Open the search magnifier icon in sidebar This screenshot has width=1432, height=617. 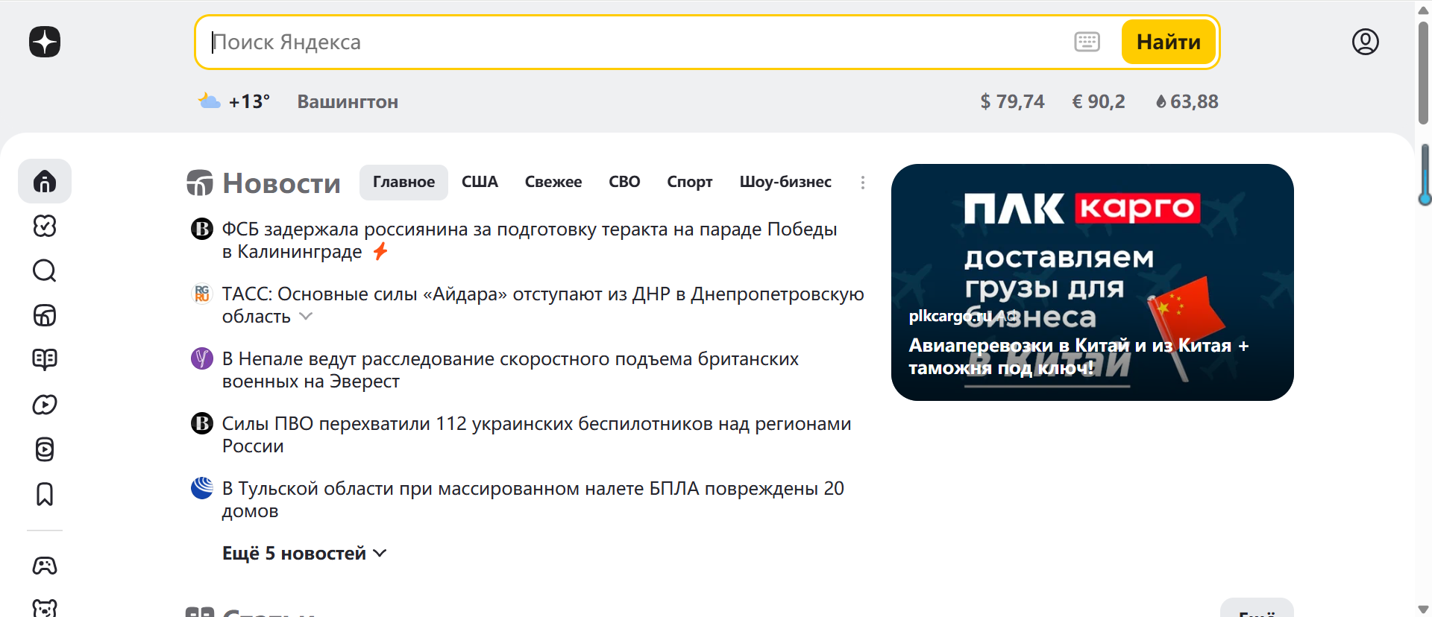[45, 270]
